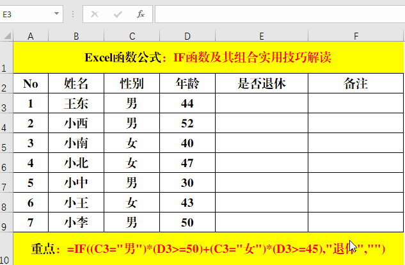Select column F header
405x265 pixels.
point(356,36)
